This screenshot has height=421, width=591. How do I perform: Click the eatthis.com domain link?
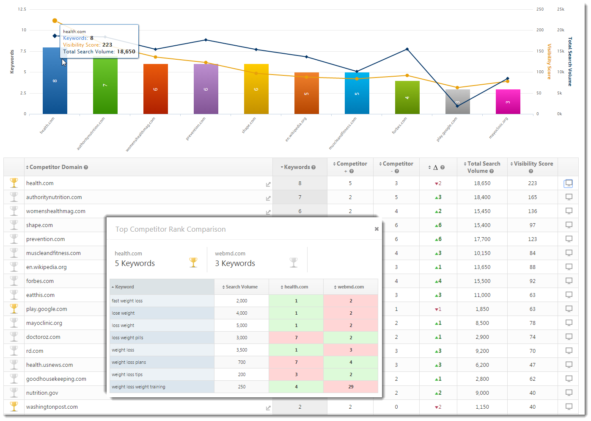click(x=40, y=295)
